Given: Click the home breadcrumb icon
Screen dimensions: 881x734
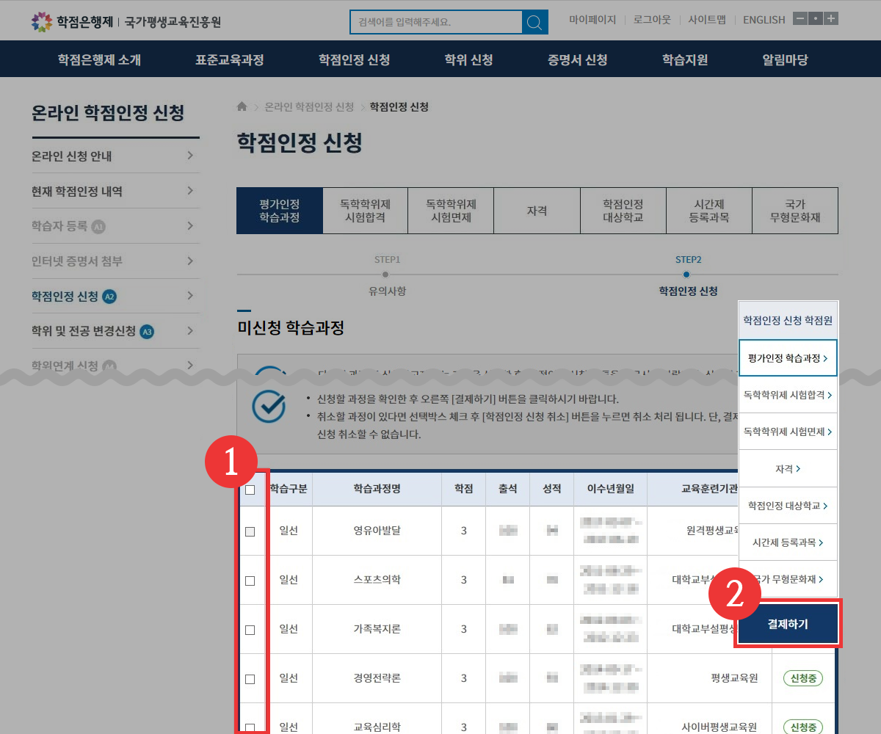Looking at the screenshot, I should tap(242, 107).
